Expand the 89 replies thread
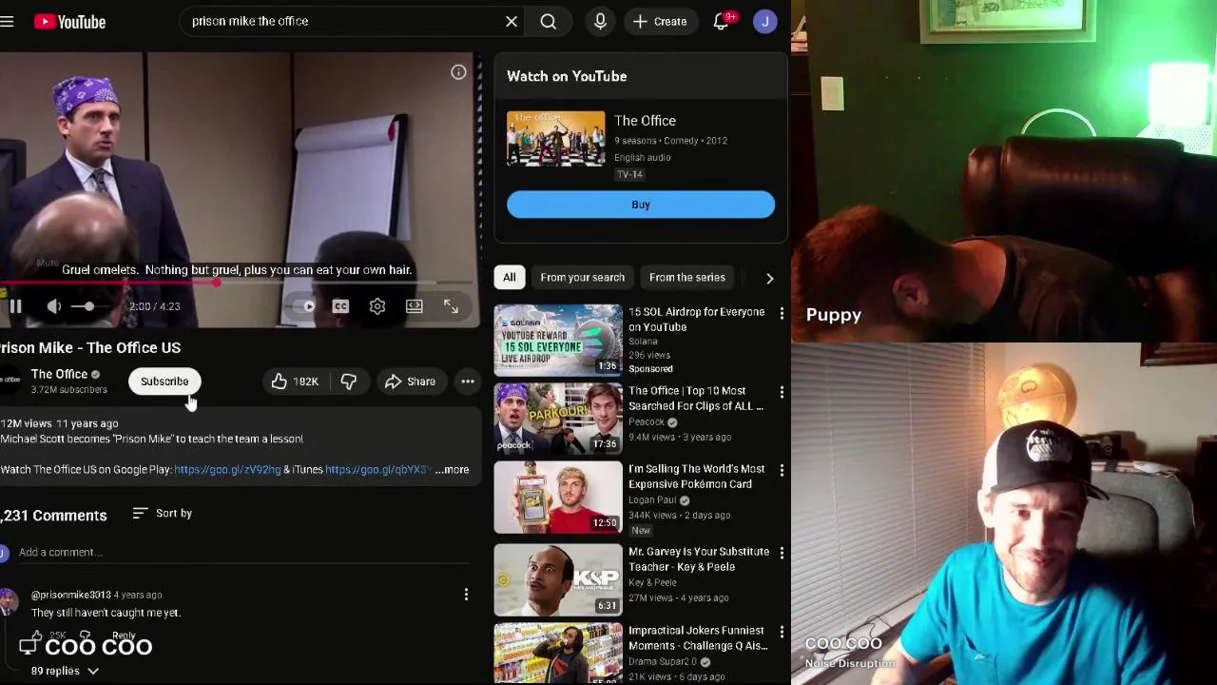This screenshot has width=1217, height=685. [x=65, y=672]
